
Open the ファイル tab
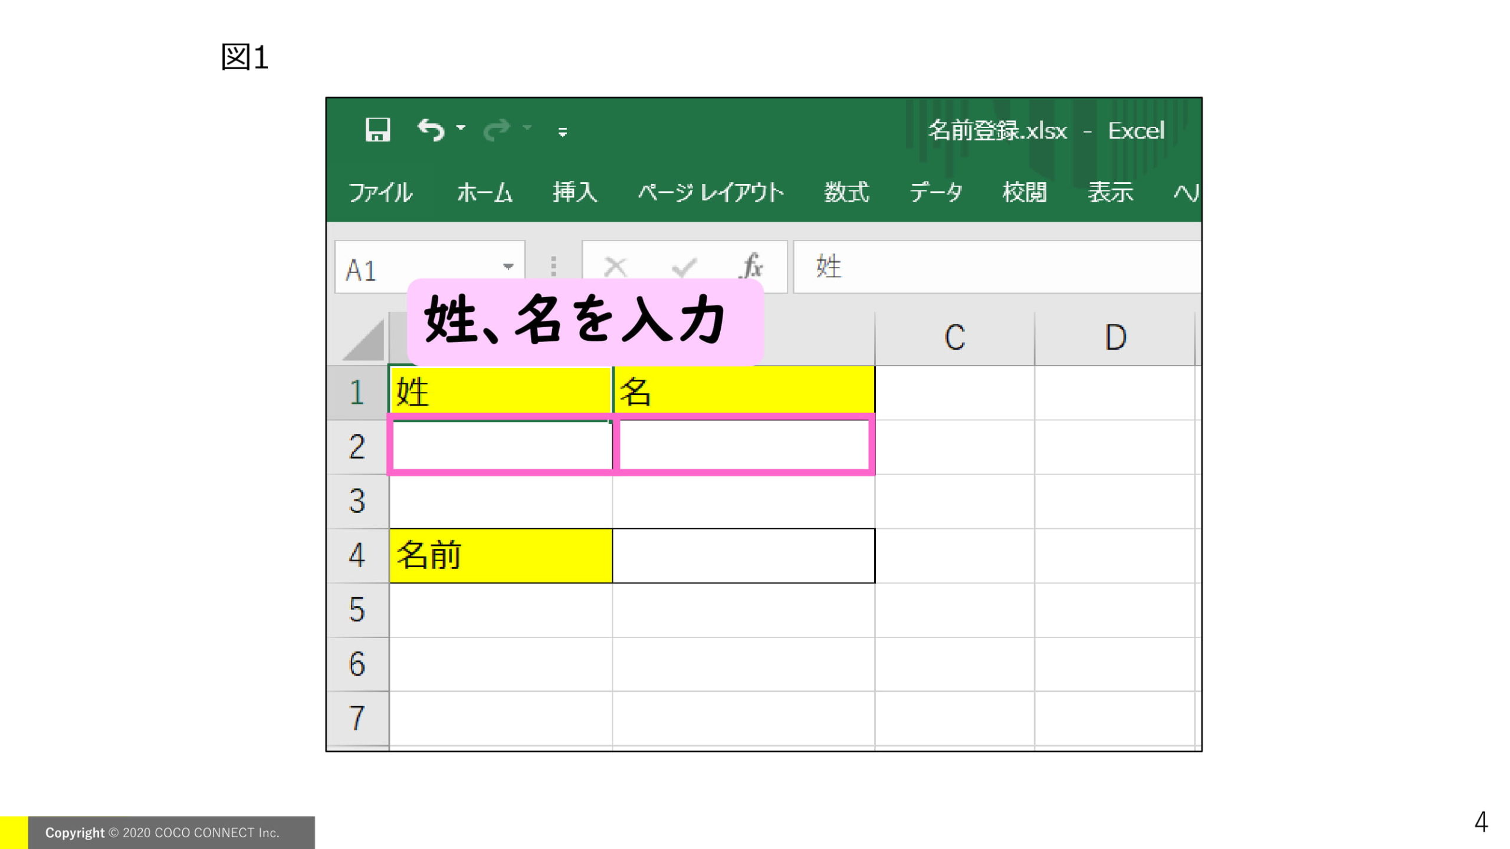(x=380, y=192)
